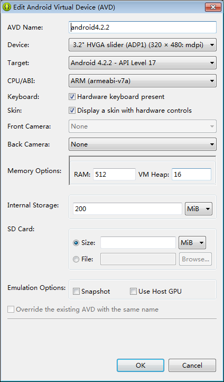224x382 pixels.
Task: Toggle Display a skin with hardware controls
Action: tap(72, 111)
